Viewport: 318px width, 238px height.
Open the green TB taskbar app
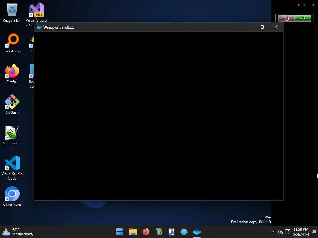point(159,232)
